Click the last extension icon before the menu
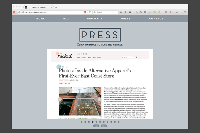The width and height of the screenshot is (200, 133). coord(177,12)
